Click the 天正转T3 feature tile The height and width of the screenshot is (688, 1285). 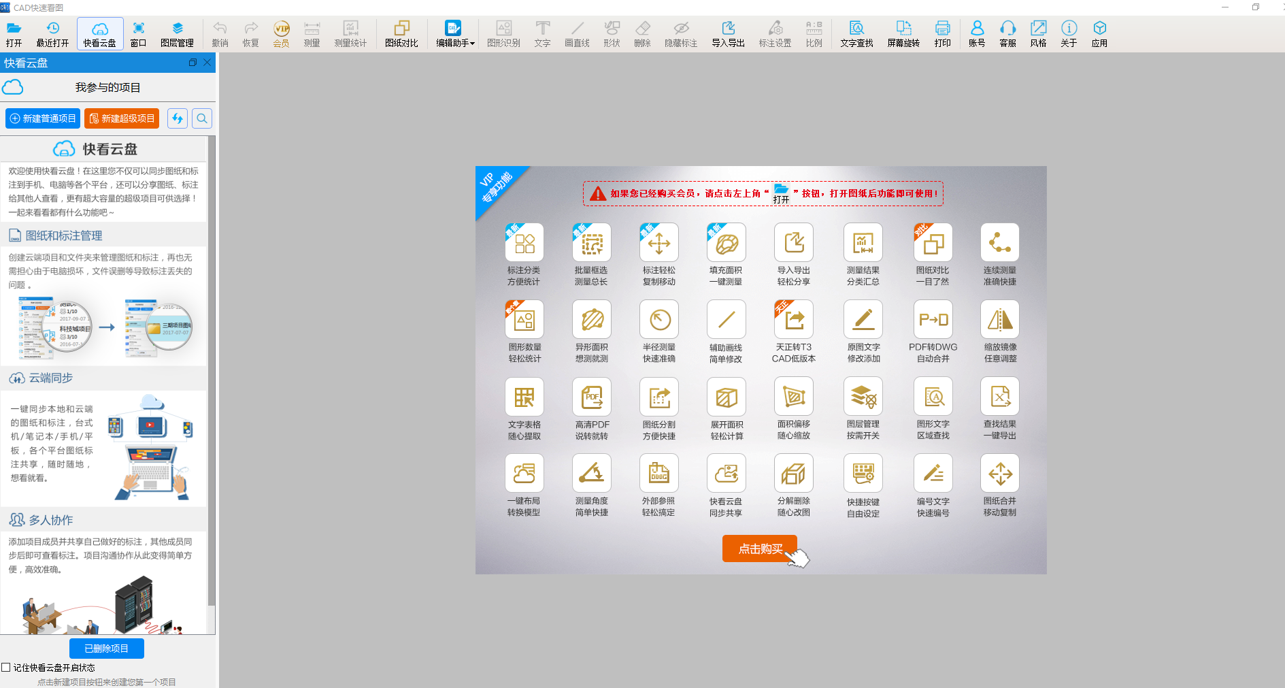(793, 332)
